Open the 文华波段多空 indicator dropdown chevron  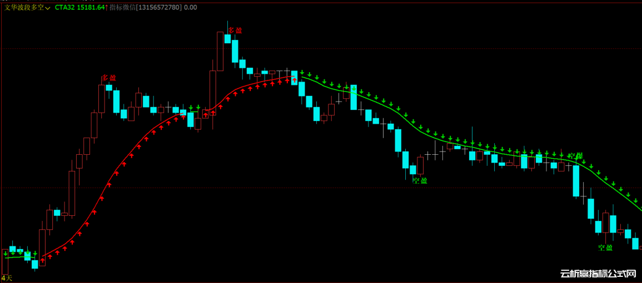(48, 8)
